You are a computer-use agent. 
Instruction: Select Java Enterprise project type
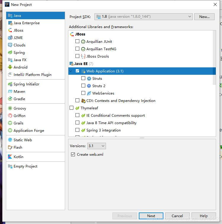coord(36,23)
